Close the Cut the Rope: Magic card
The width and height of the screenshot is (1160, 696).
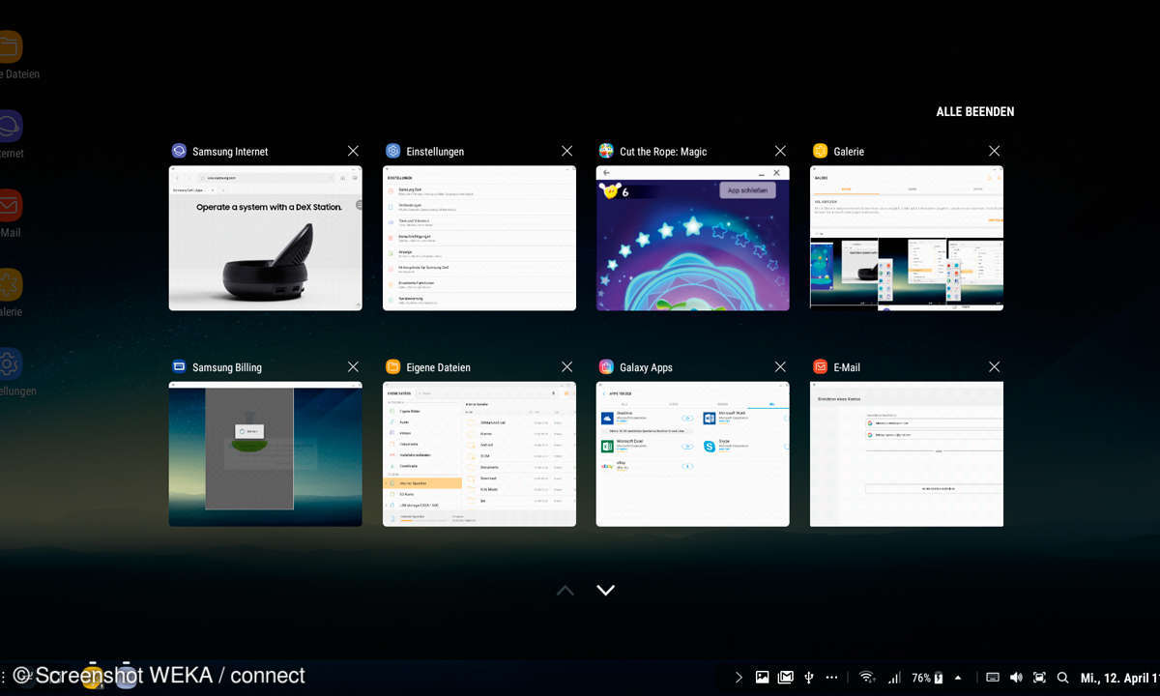(x=780, y=151)
